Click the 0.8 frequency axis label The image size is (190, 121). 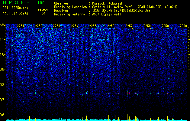pyautogui.click(x=3, y=85)
